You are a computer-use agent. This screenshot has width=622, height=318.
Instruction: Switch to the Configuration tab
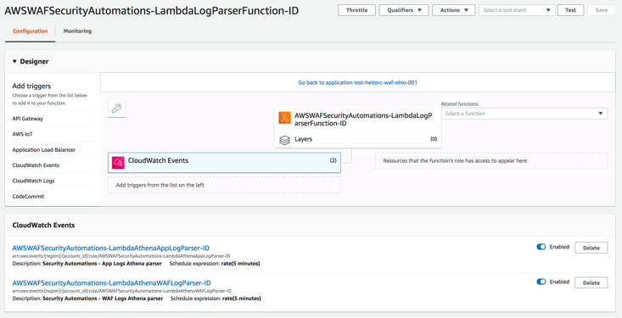31,31
